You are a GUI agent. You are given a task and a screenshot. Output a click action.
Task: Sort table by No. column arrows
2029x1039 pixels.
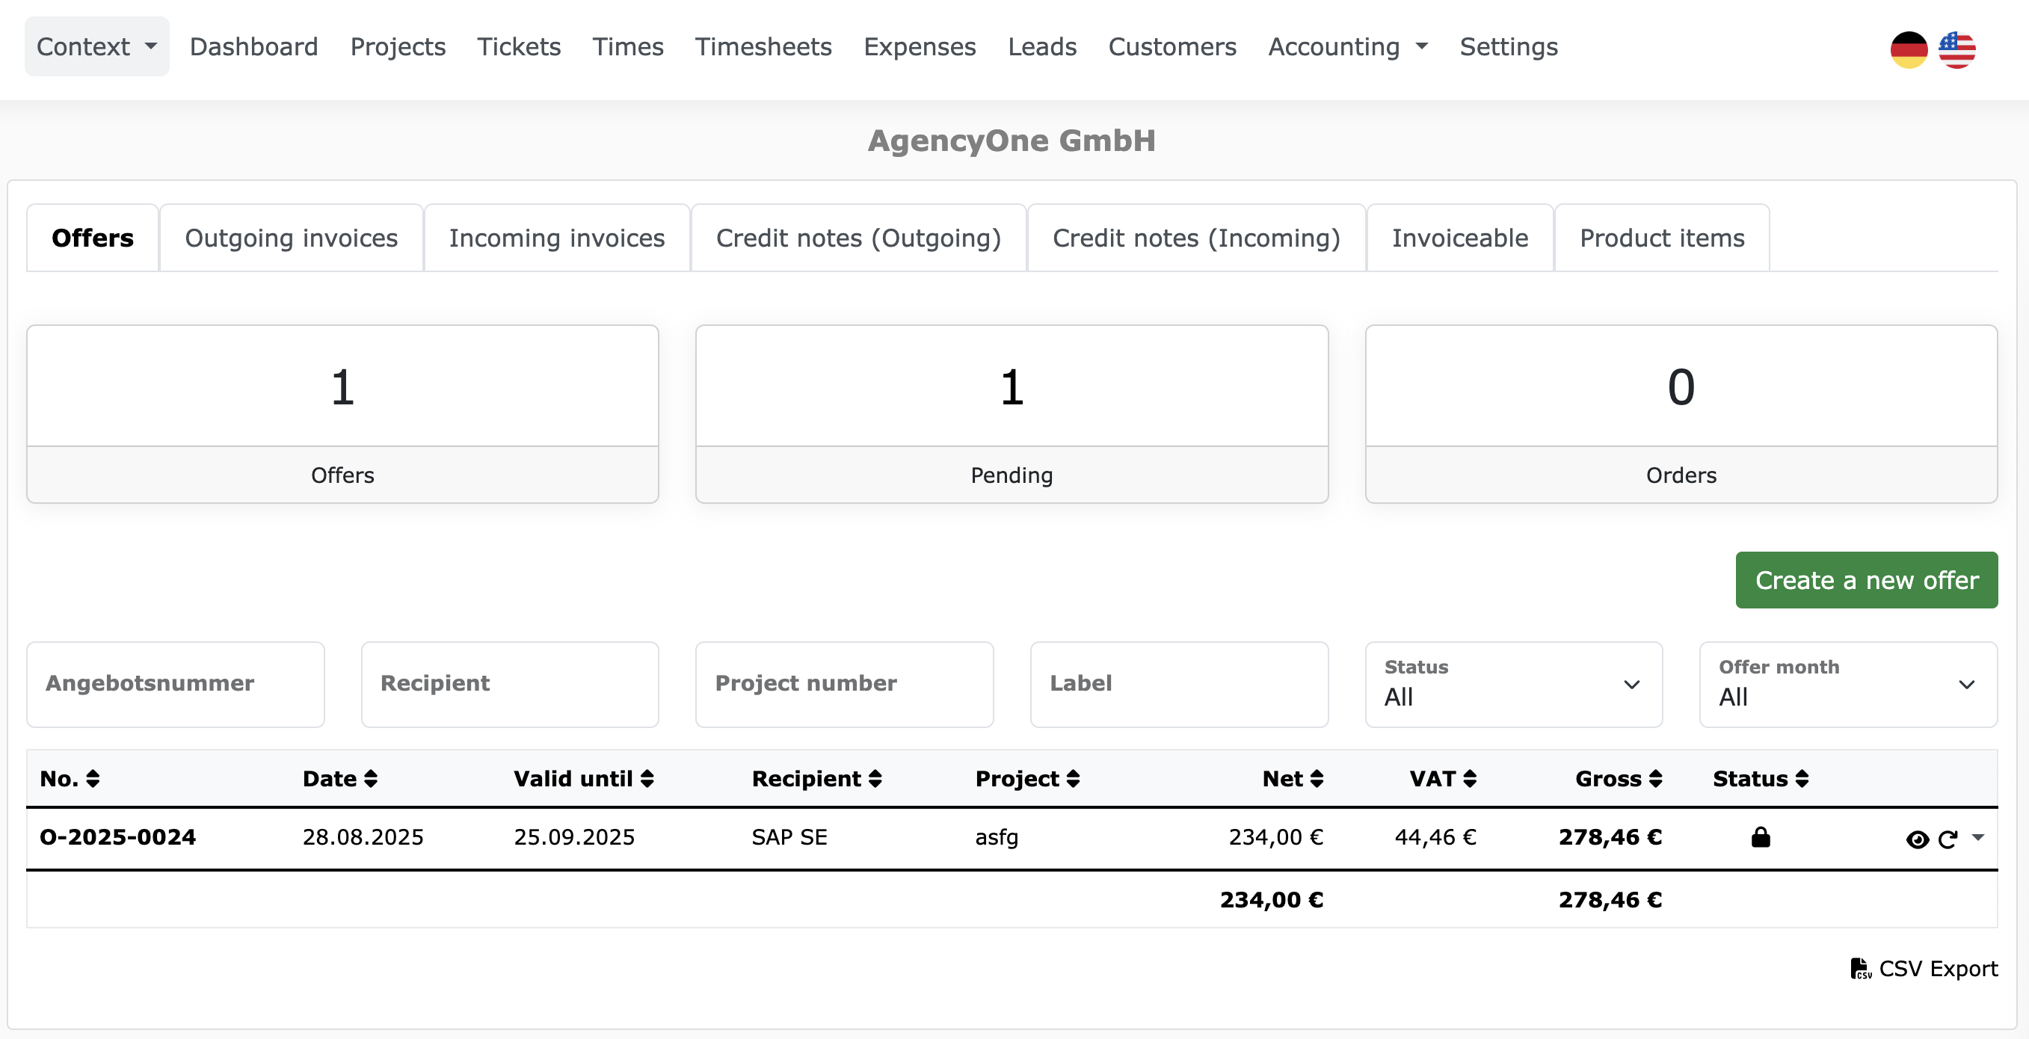point(92,779)
